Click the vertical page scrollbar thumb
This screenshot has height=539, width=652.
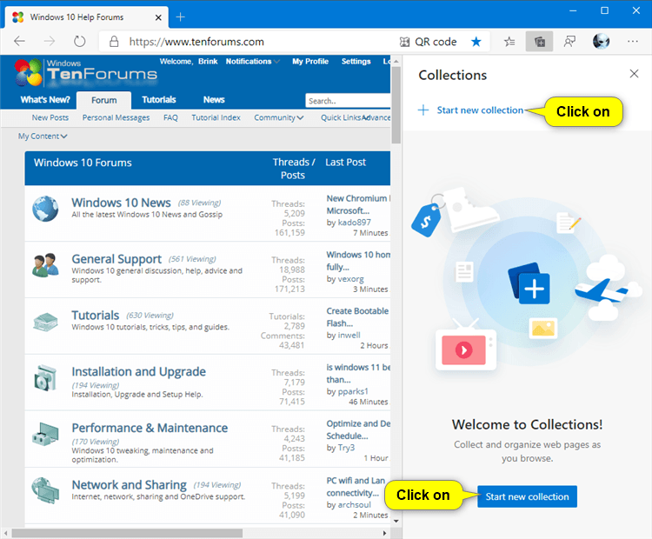pos(396,105)
